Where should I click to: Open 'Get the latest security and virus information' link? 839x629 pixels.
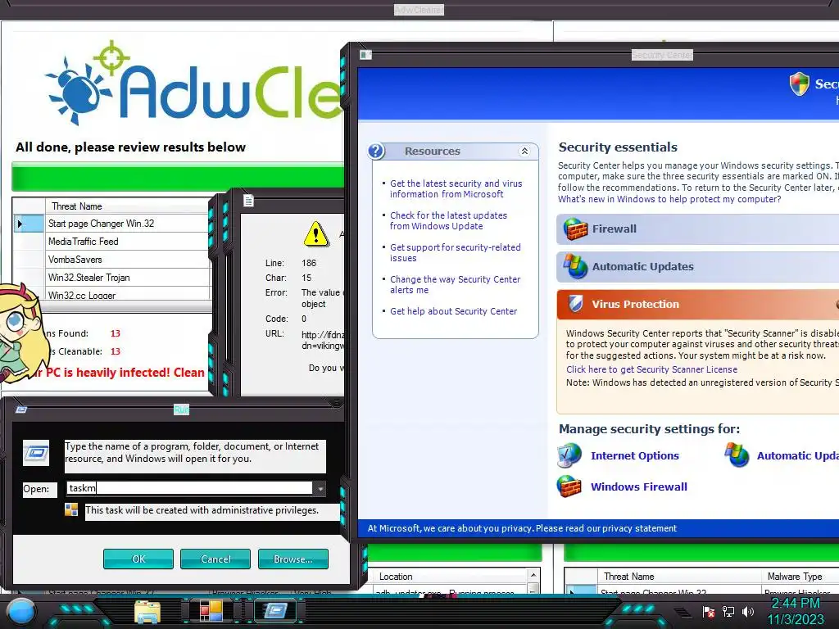point(456,189)
